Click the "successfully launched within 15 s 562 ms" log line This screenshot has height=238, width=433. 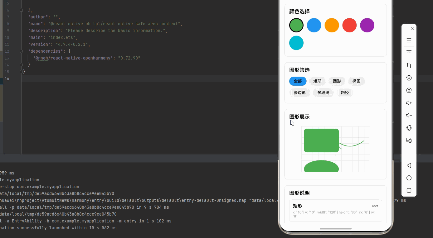coord(58,228)
